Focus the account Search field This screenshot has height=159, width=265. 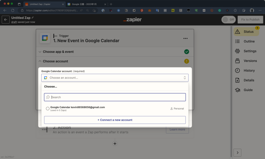[115, 97]
